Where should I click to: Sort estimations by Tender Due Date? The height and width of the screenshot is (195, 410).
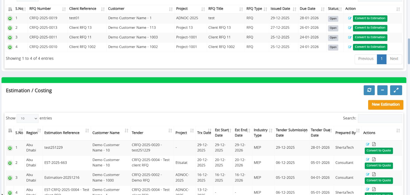[321, 133]
